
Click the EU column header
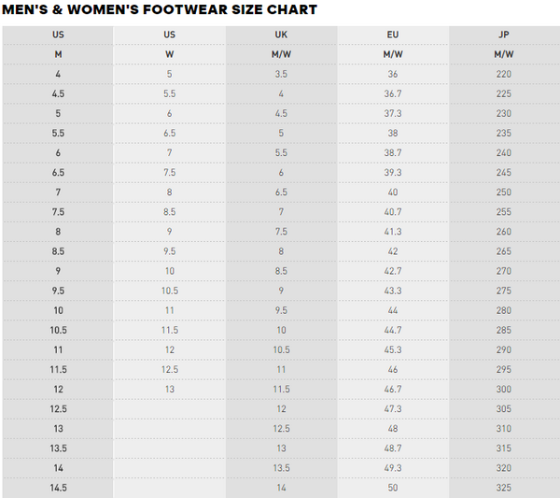pos(393,35)
